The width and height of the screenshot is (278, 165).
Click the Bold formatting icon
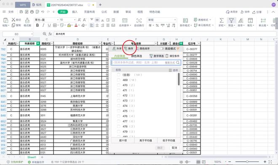pos(37,26)
